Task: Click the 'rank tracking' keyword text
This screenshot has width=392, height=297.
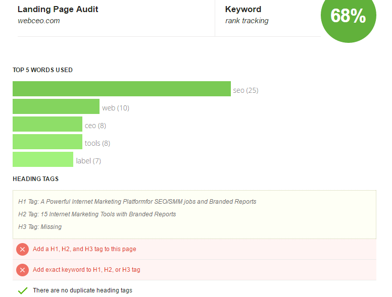Action: pyautogui.click(x=247, y=21)
